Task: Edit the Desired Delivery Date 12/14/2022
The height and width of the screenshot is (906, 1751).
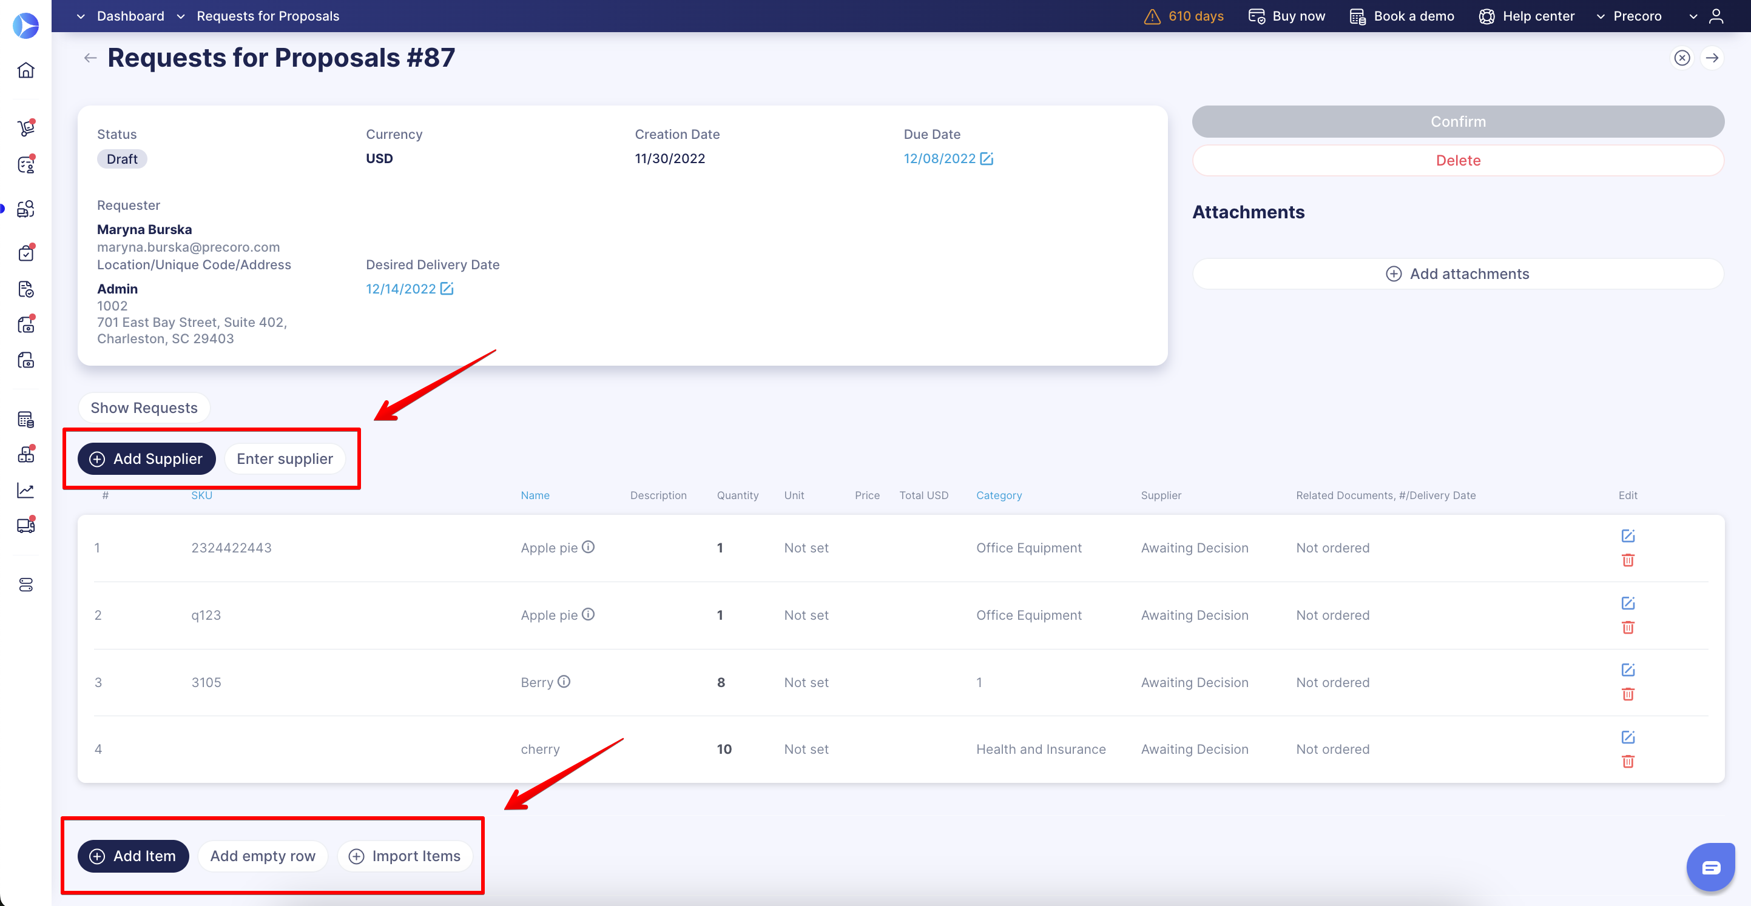Action: (447, 289)
